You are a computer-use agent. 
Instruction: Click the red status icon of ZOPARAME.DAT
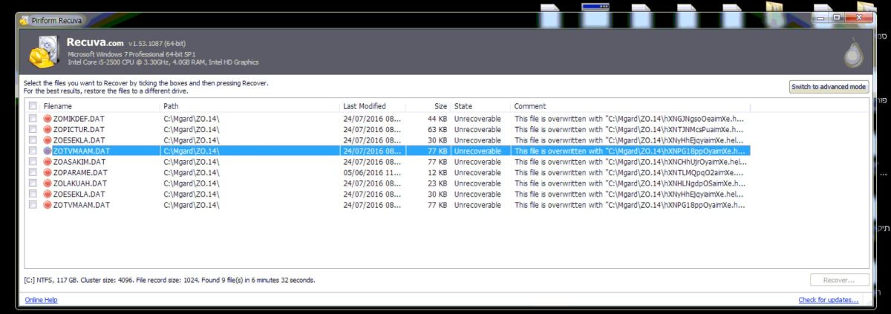[x=48, y=172]
